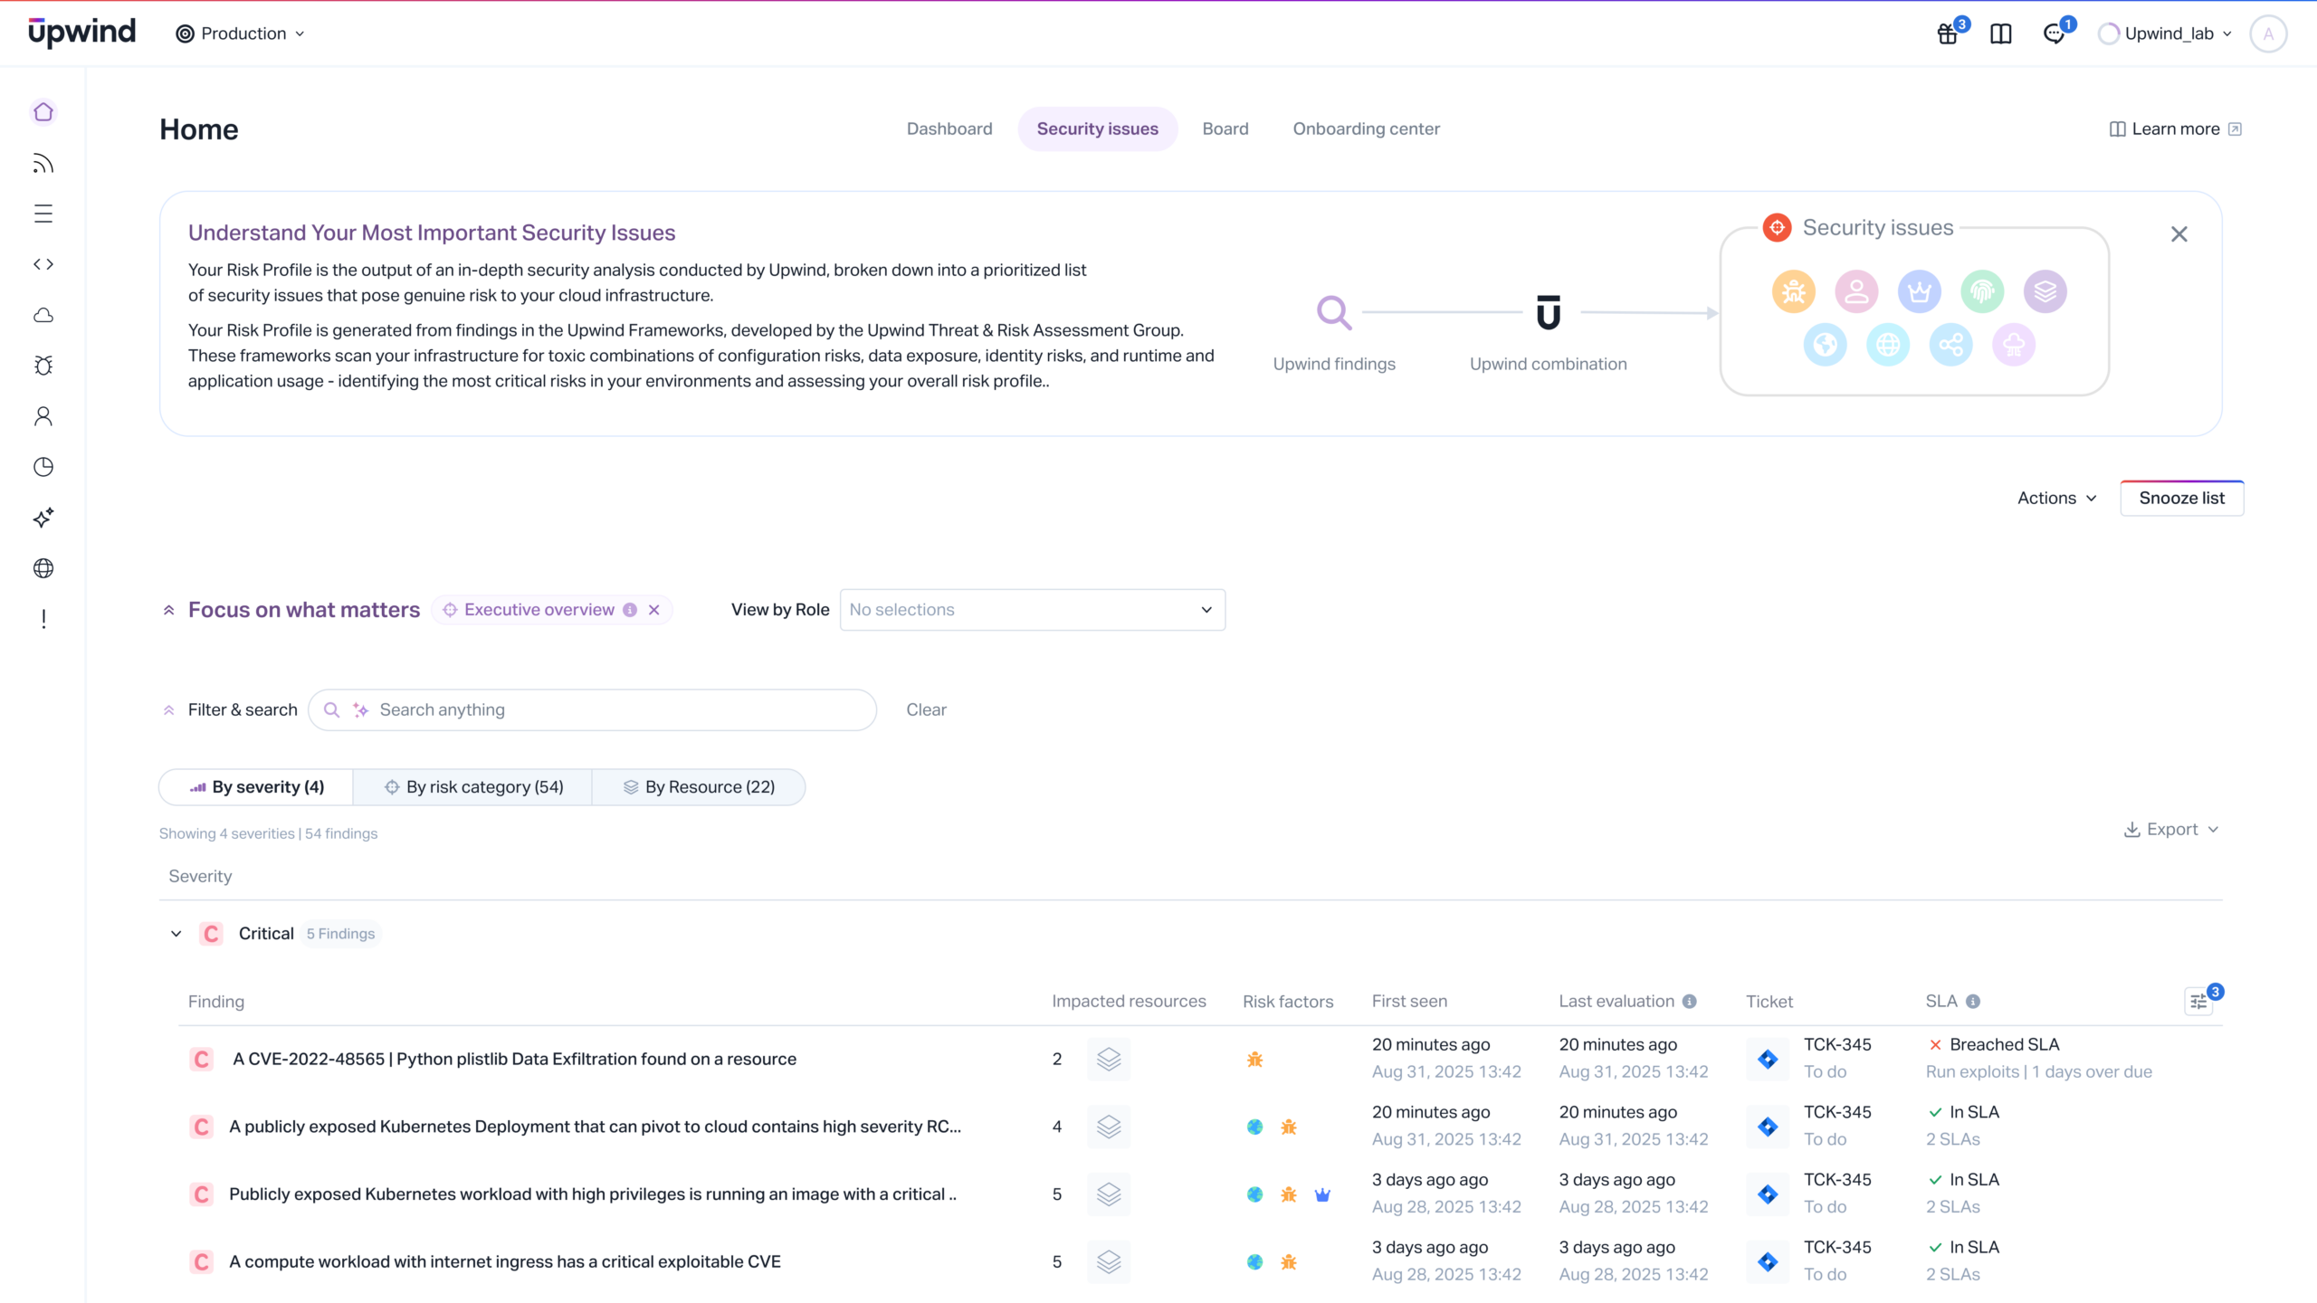Image resolution: width=2317 pixels, height=1303 pixels.
Task: Switch grouping to By Resource
Action: coord(699,787)
